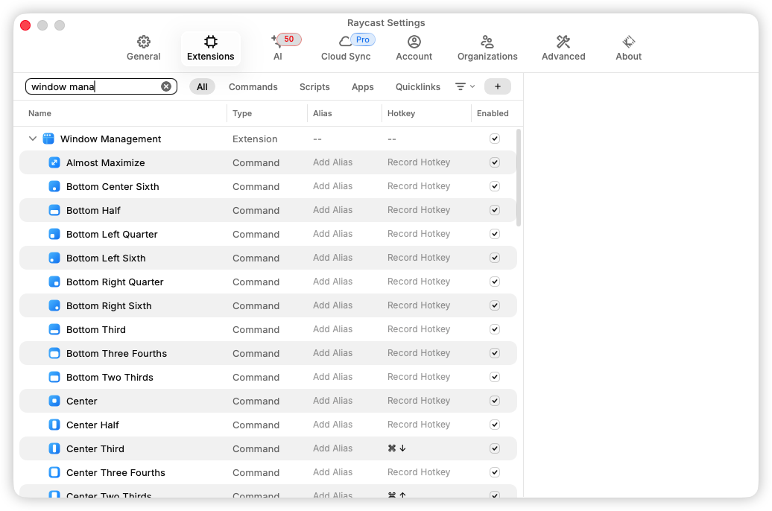Open the Advanced settings tab icon
This screenshot has height=511, width=772.
pos(563,42)
